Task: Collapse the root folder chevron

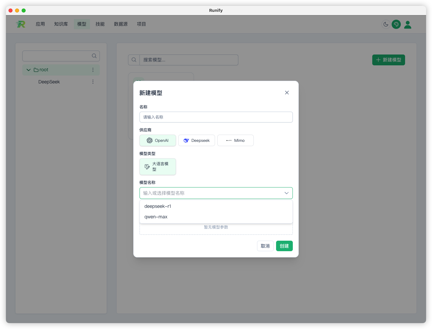Action: coord(29,70)
